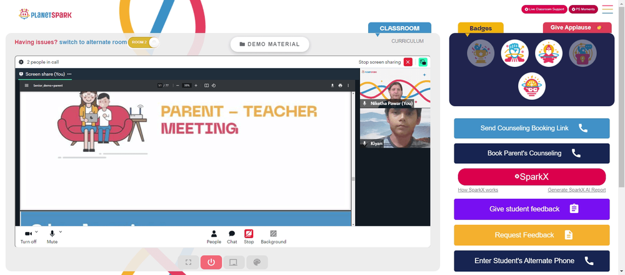Click the laptop screen icon button

coord(234,262)
